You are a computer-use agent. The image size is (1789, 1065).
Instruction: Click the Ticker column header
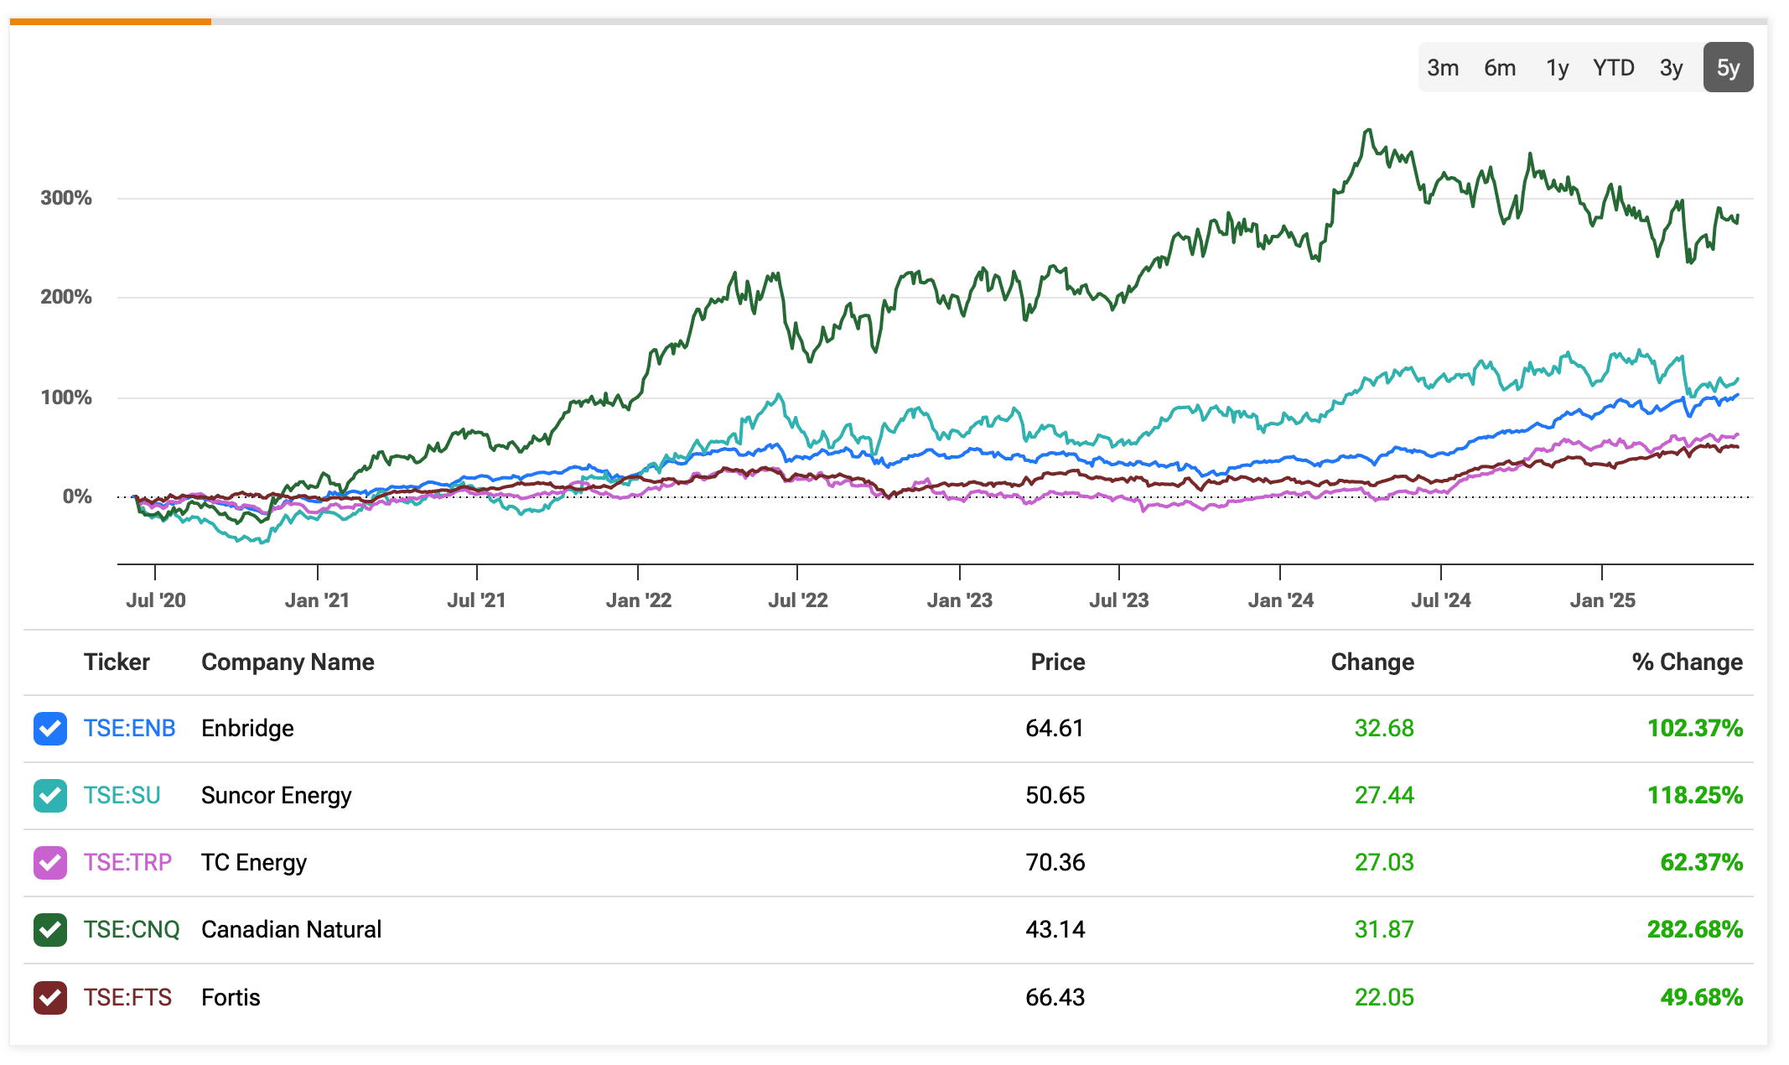(x=117, y=662)
